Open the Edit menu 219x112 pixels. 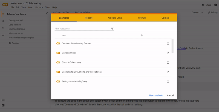point(18,7)
